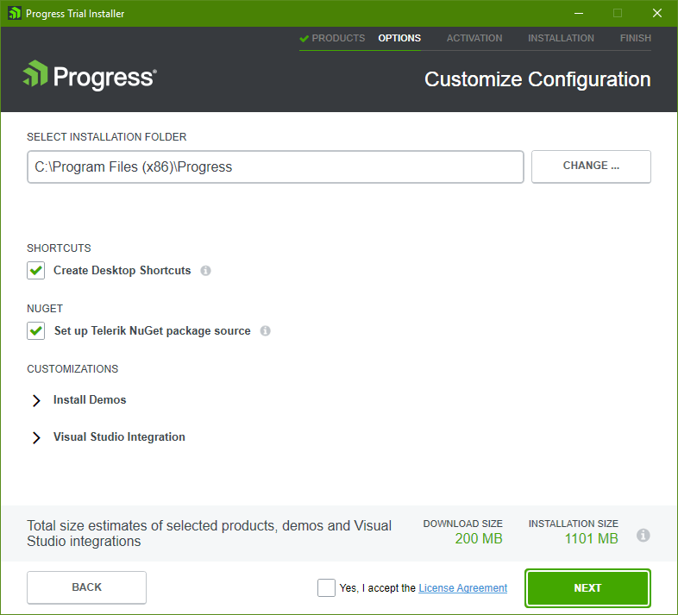Click the CHANGE ... folder button
Image resolution: width=678 pixels, height=615 pixels.
tap(591, 166)
